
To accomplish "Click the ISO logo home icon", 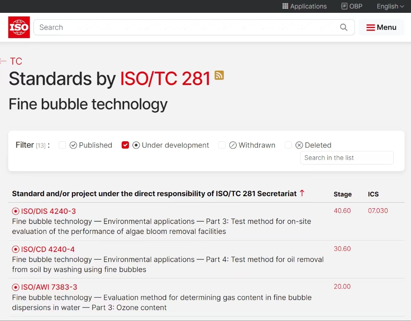I will (19, 27).
